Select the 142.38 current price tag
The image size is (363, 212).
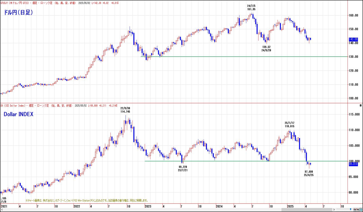tap(353, 39)
